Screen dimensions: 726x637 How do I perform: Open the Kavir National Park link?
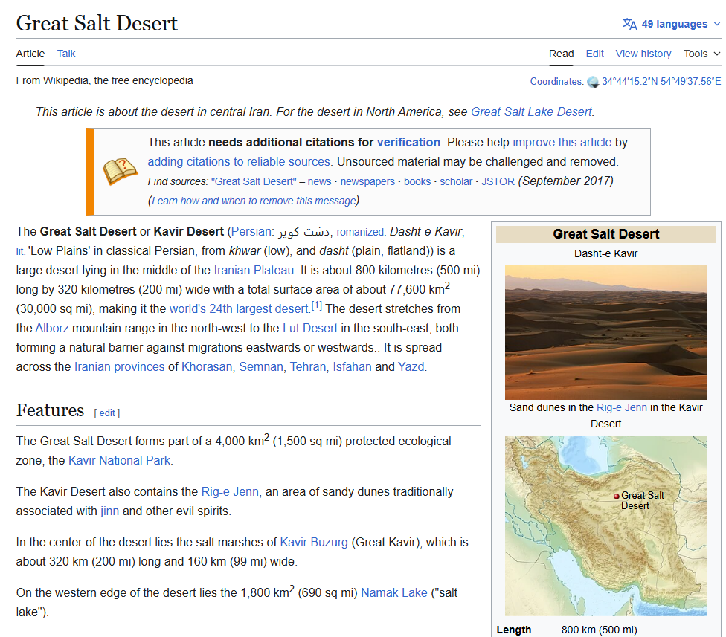tap(120, 461)
